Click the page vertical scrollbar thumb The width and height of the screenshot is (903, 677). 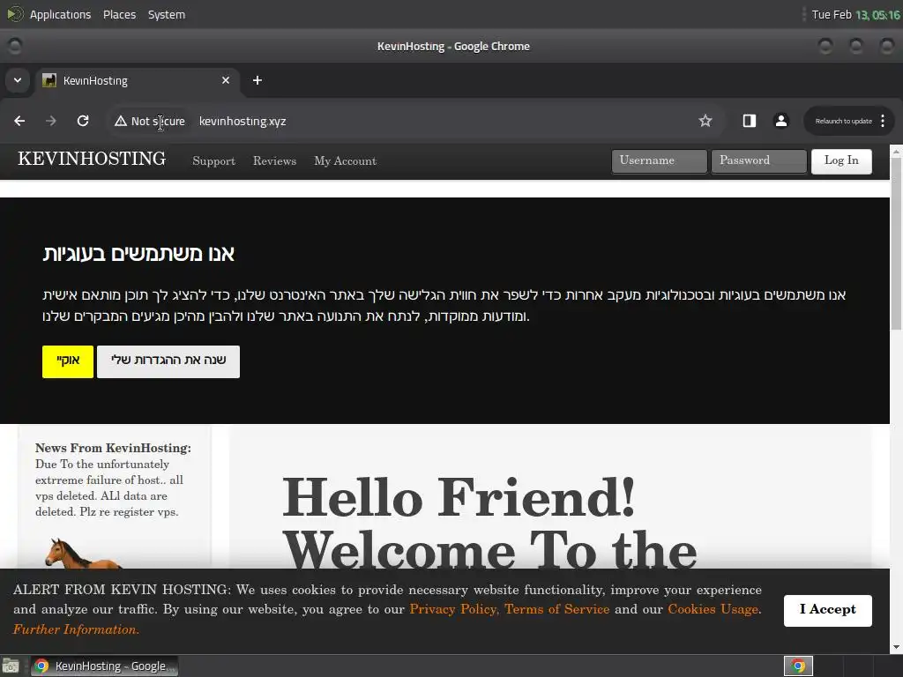896,245
